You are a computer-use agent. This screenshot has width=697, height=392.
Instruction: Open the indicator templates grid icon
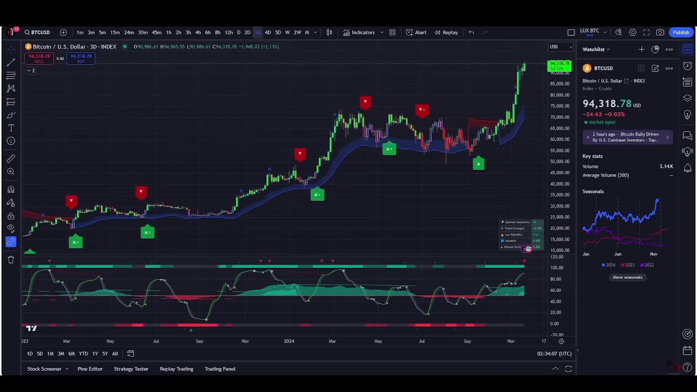click(392, 33)
